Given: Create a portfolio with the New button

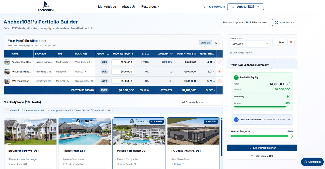Looking at the screenshot, I should click(279, 42).
